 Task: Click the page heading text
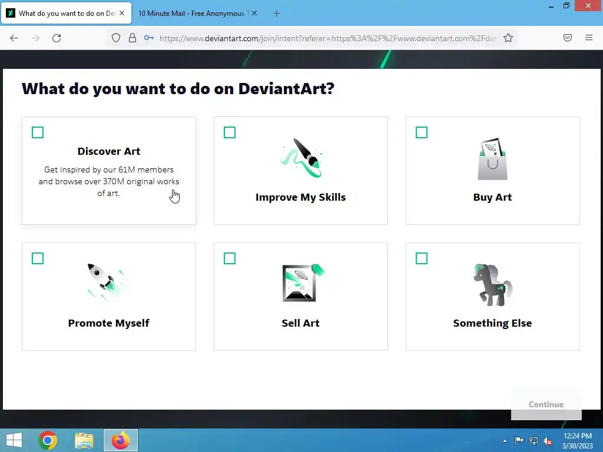click(x=178, y=89)
